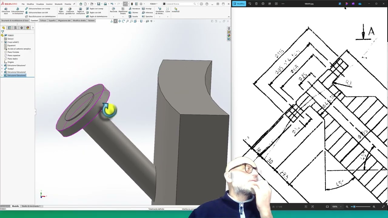Toggle Instant3D mode
388x218 pixels.
[176, 10]
